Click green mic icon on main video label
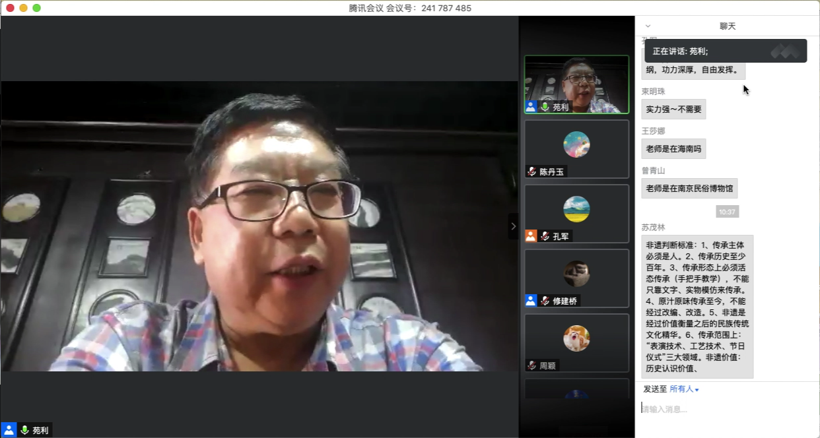 25,430
